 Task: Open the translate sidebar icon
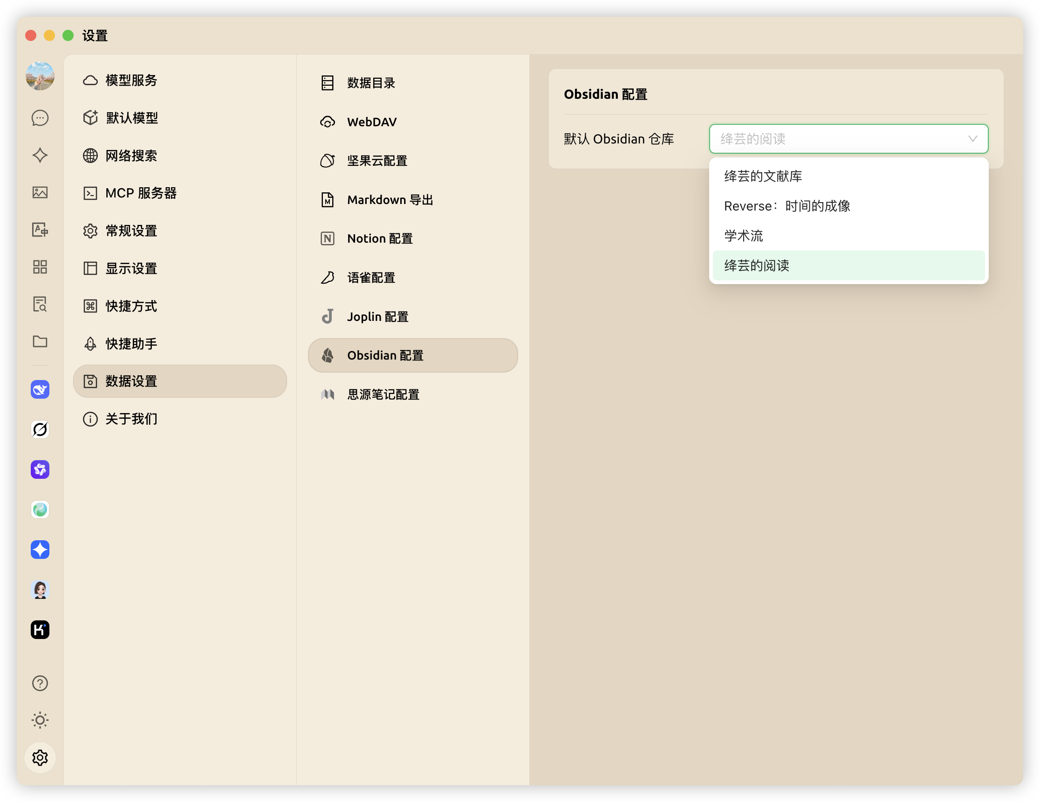(x=40, y=230)
